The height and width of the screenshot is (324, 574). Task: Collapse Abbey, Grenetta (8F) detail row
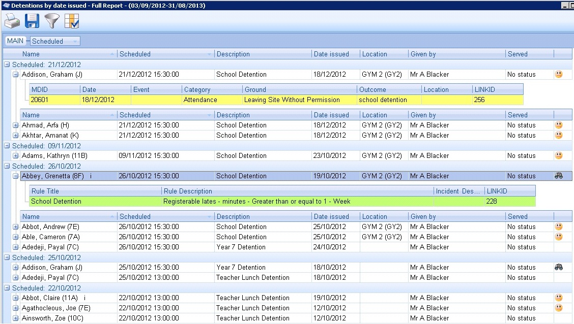click(15, 176)
